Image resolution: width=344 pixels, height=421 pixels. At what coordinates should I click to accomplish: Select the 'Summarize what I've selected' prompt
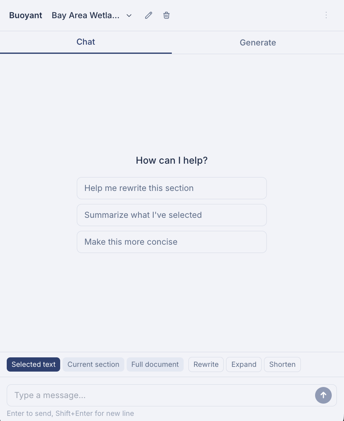171,215
